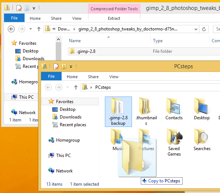
Task: Open the Home tab in the gimp window
Action: click(x=35, y=18)
